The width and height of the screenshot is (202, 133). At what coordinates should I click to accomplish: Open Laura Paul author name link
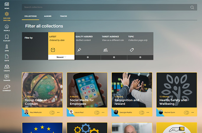[x=79, y=112]
